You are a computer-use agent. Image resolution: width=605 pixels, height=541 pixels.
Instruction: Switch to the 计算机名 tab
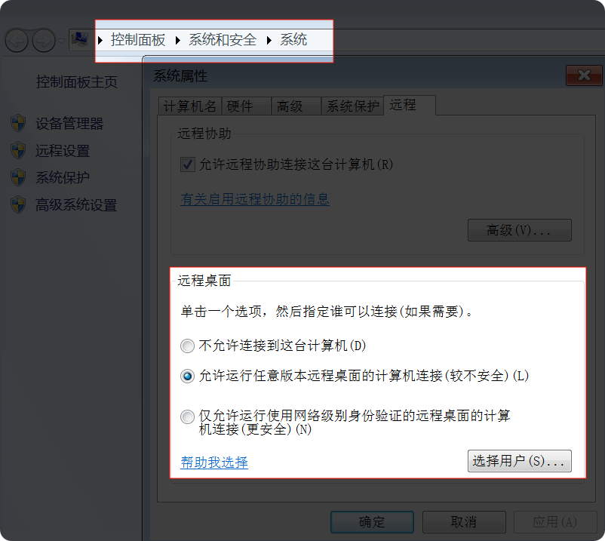189,106
